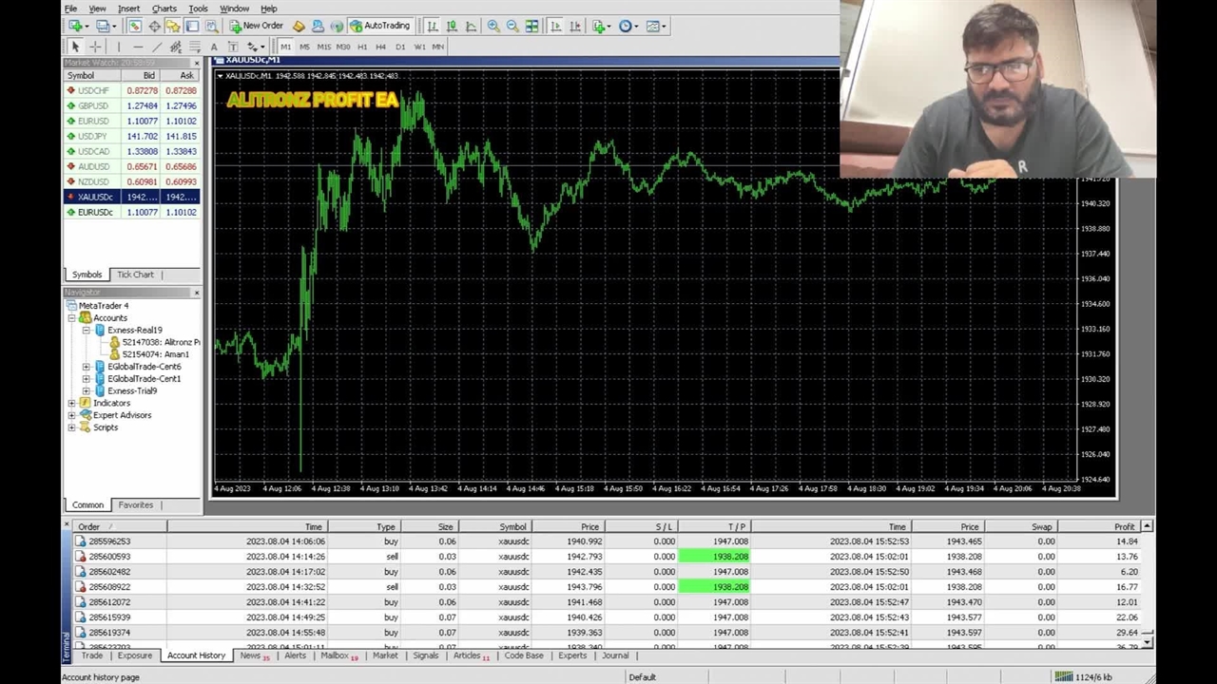Expand the Expert Advisors tree node
Screen dimensions: 1217x684
click(x=72, y=415)
